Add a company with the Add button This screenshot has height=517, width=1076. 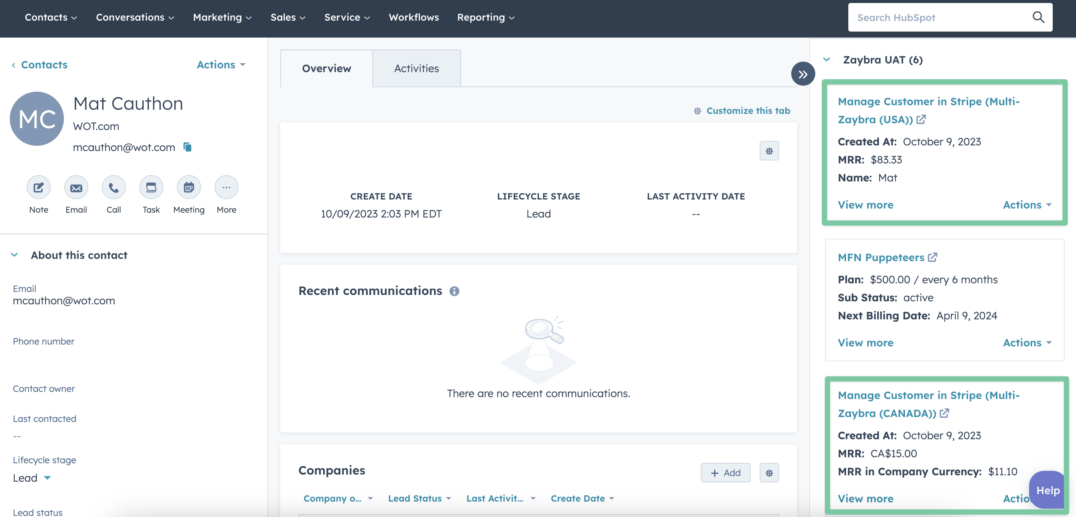[725, 473]
